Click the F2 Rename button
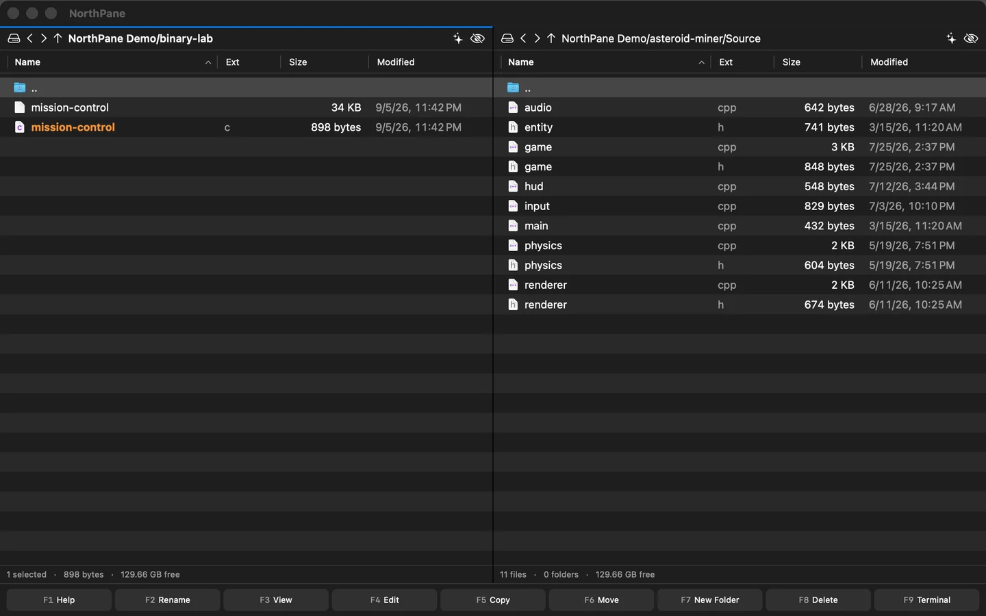The height and width of the screenshot is (616, 986). [x=168, y=600]
